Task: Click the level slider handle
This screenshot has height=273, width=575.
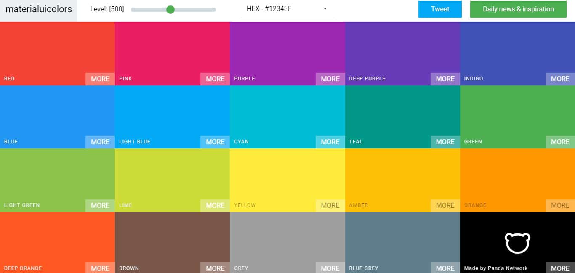Action: pos(170,9)
